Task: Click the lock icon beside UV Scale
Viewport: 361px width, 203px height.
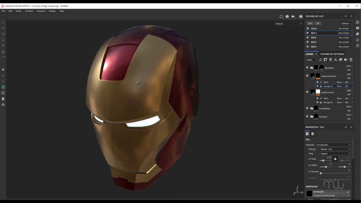Action: tap(335, 159)
